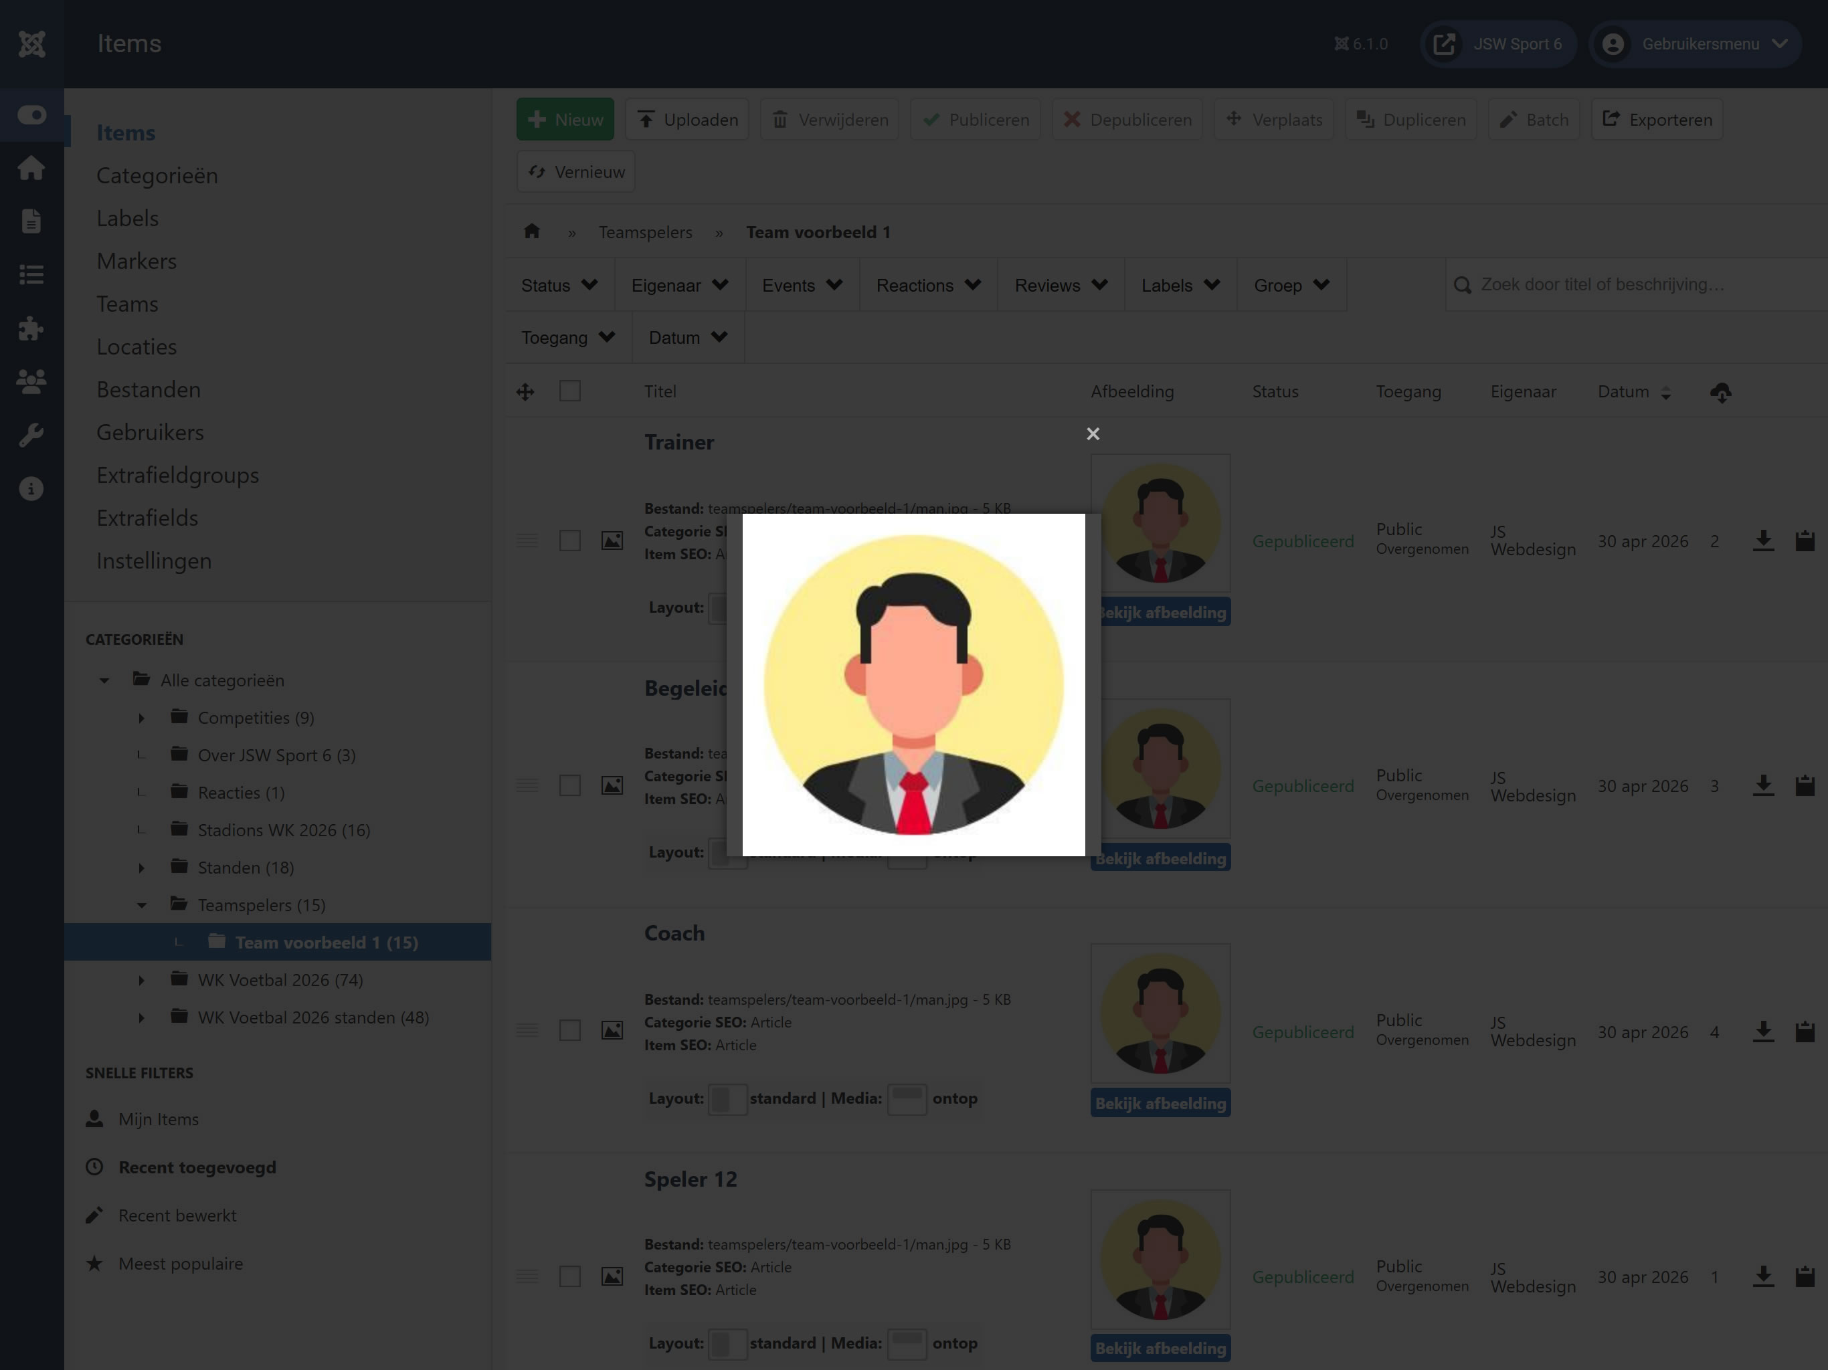The height and width of the screenshot is (1370, 1828).
Task: Open the JSW Sport 6 site link
Action: pyautogui.click(x=1497, y=43)
